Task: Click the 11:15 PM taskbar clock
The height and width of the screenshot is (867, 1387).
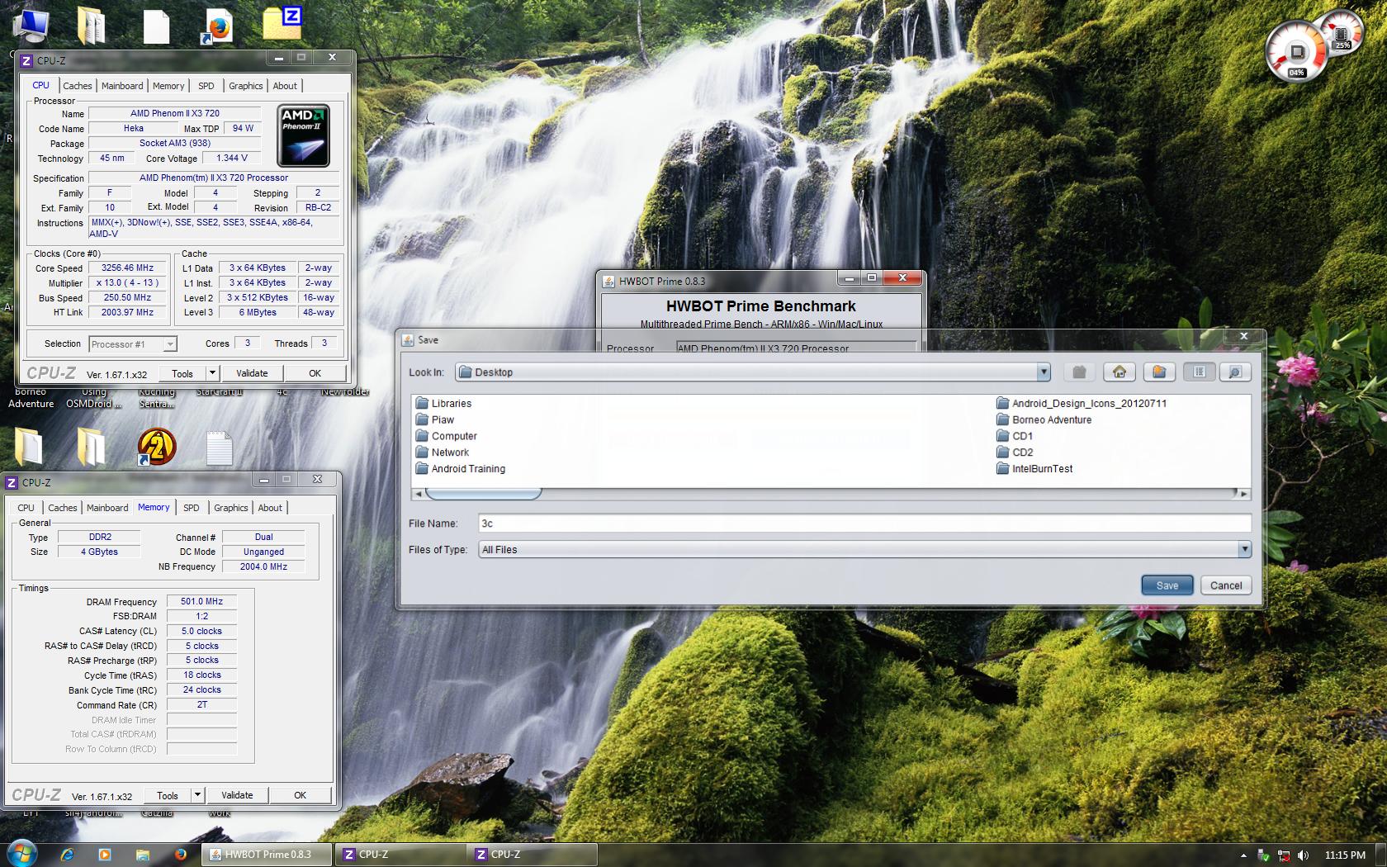Action: (1345, 855)
